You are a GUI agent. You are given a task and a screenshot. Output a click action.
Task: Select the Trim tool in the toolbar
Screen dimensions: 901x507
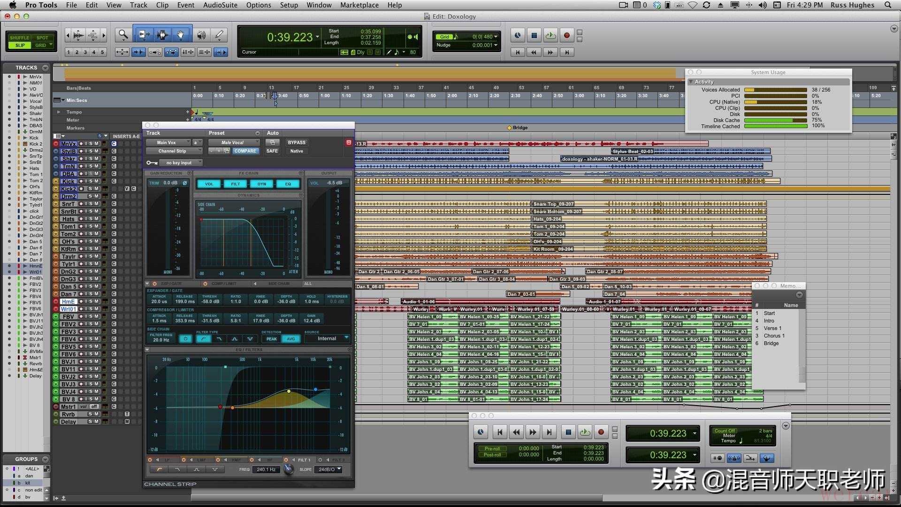point(143,35)
